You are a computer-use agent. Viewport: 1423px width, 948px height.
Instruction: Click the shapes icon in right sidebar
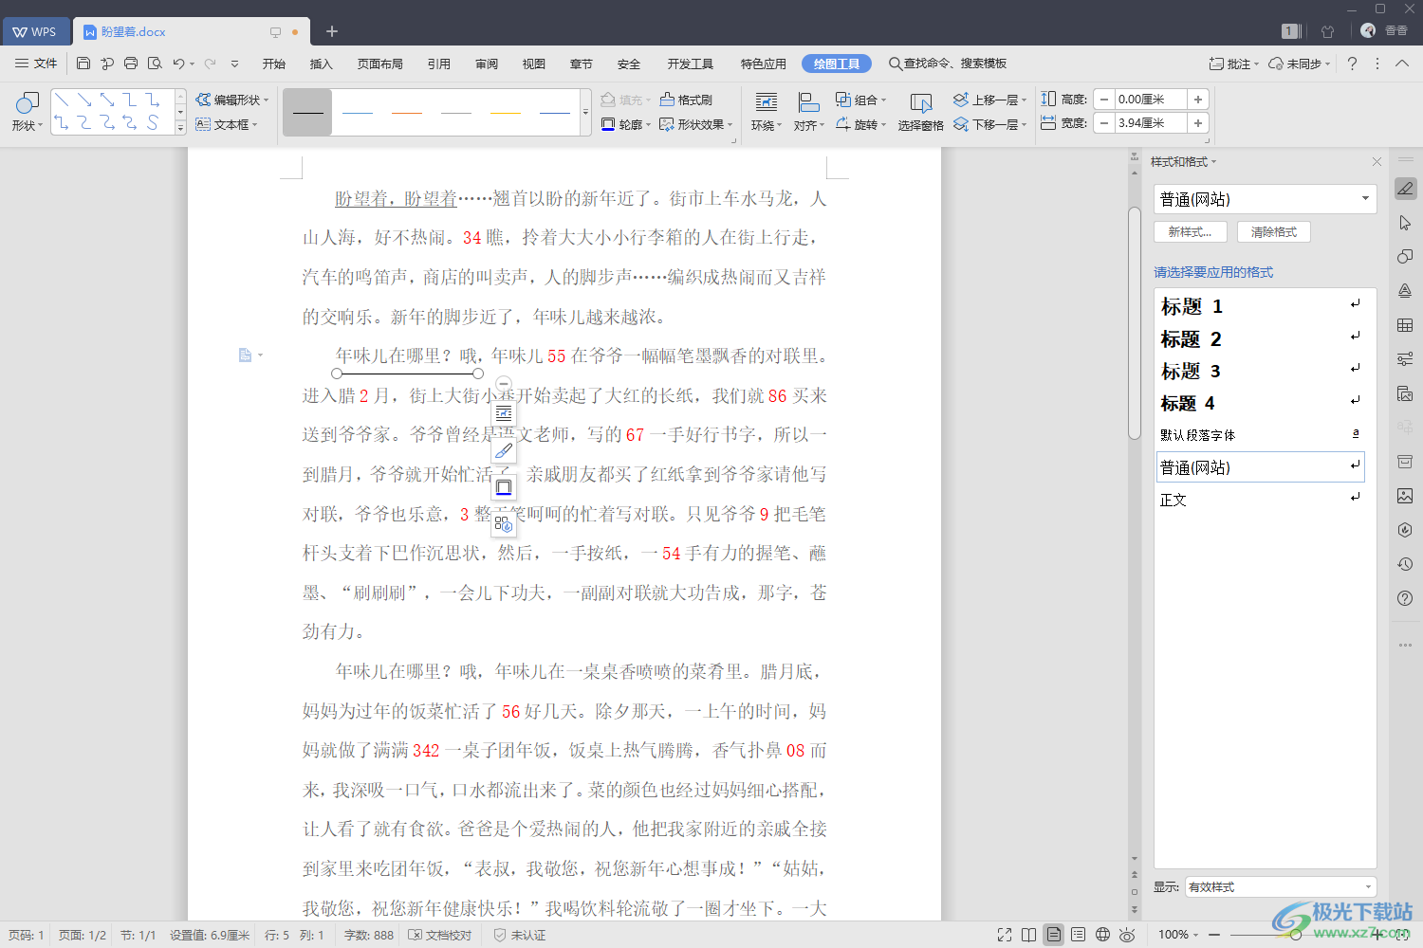(1405, 257)
